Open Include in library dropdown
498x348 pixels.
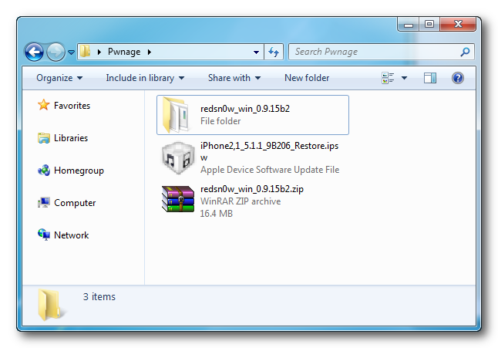tap(145, 78)
